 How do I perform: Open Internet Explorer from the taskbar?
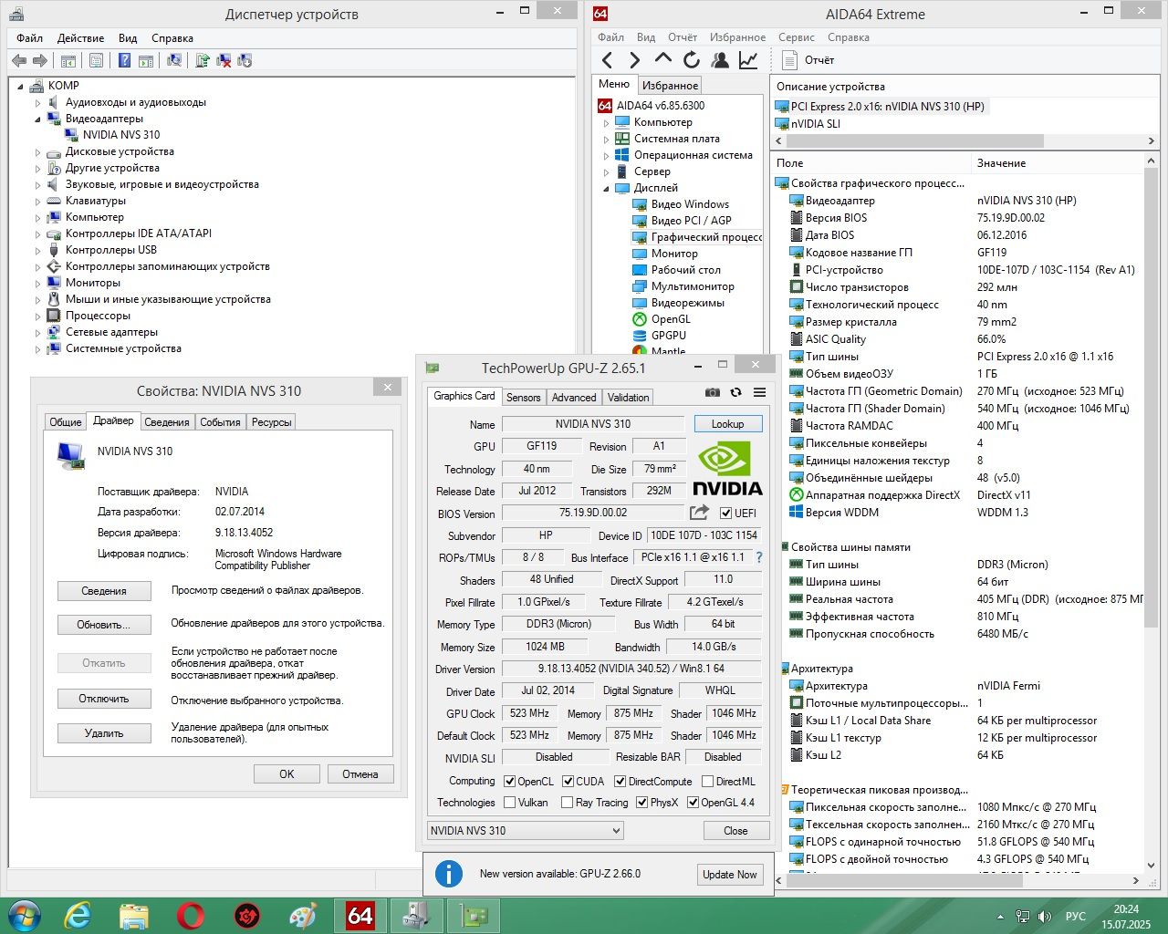point(78,915)
